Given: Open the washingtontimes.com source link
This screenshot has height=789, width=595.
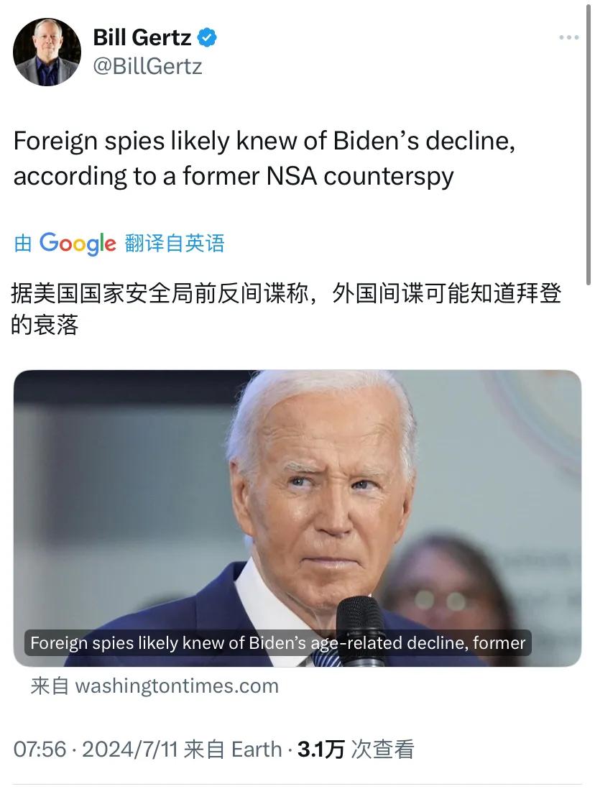Looking at the screenshot, I should (177, 686).
